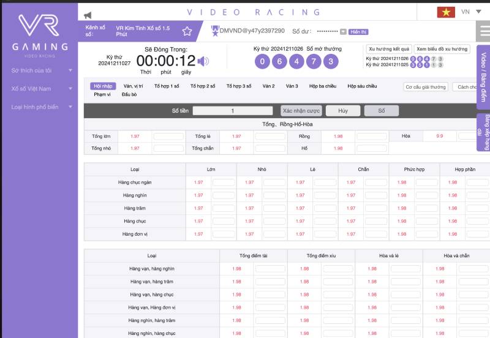This screenshot has width=490, height=338.
Task: Expand Loại hình phổ biến section
Action: pos(39,107)
